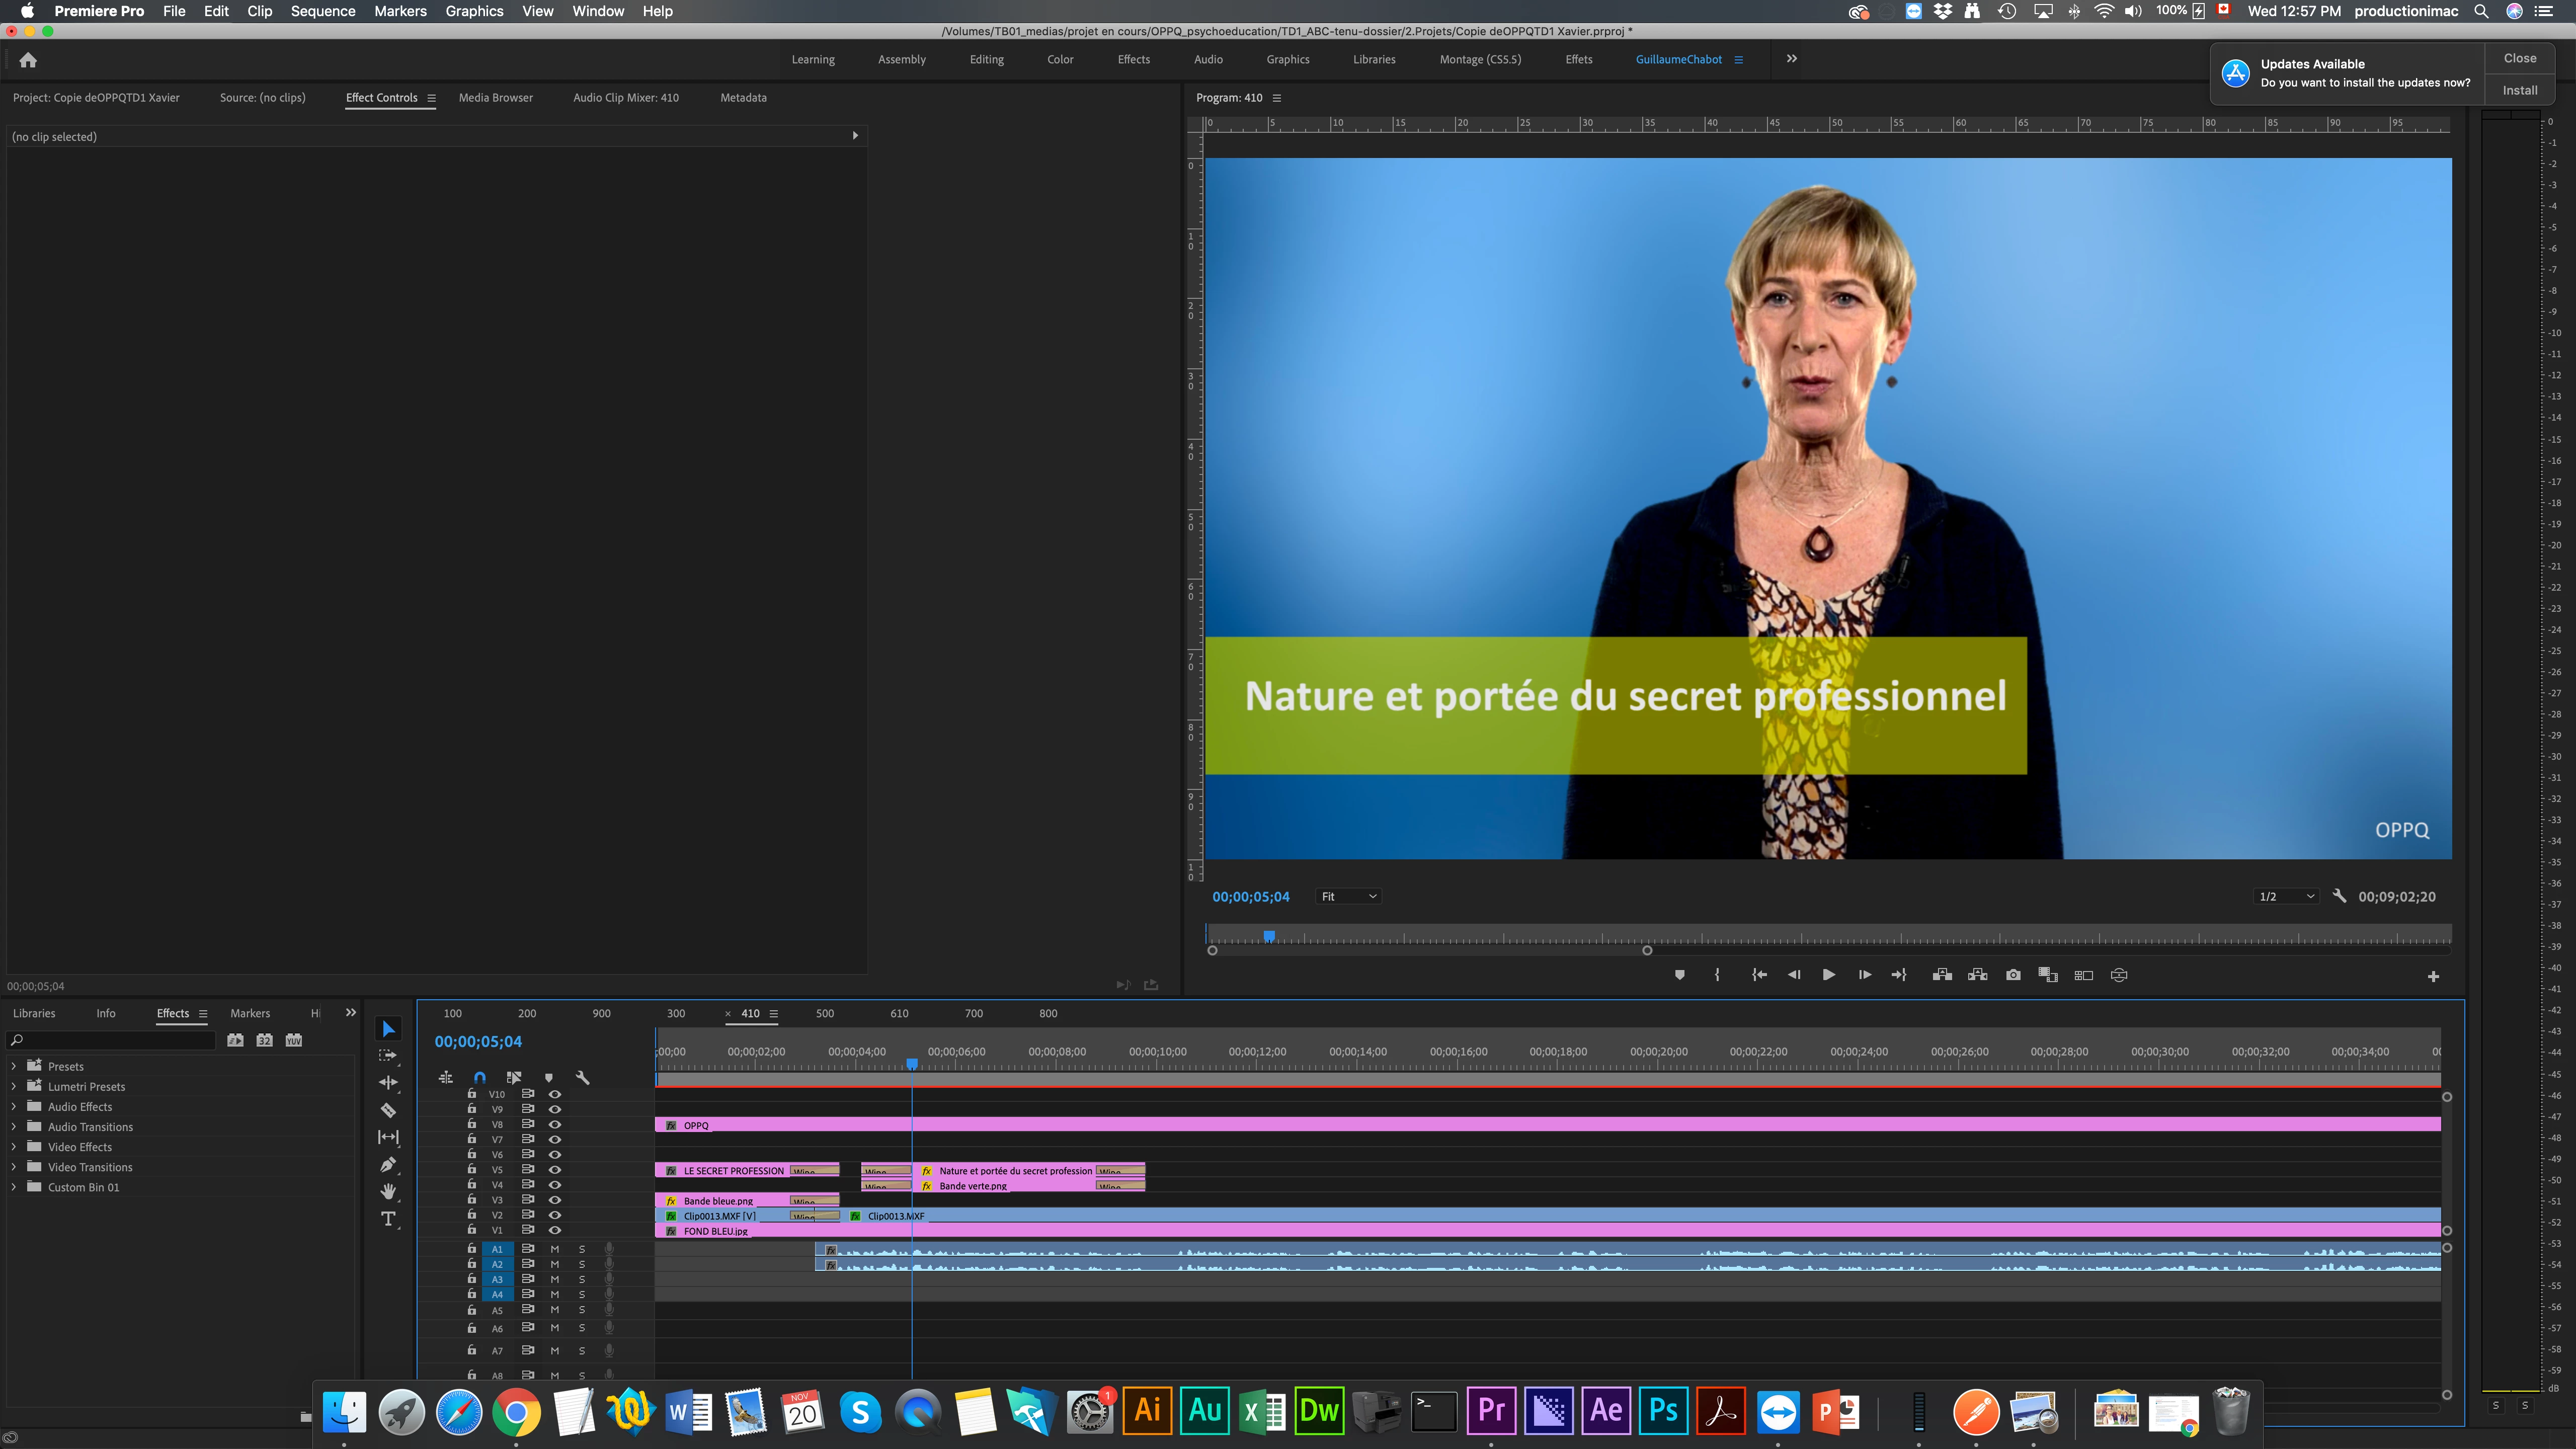Toggle lock on track V5
The image size is (2576, 1449).
pyautogui.click(x=472, y=1169)
